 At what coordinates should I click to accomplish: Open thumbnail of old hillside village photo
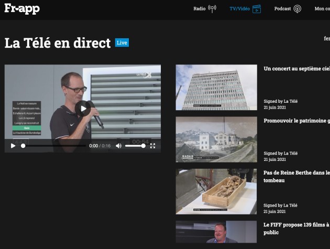click(x=216, y=139)
